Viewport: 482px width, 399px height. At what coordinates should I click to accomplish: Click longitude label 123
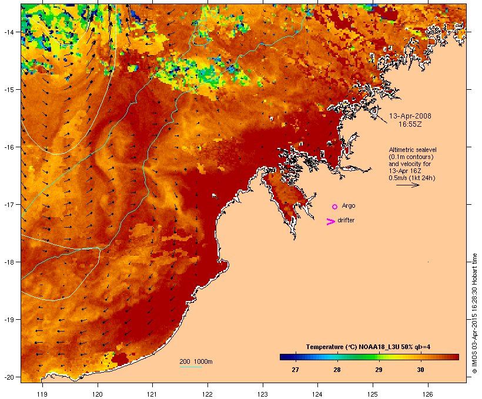tap(263, 394)
